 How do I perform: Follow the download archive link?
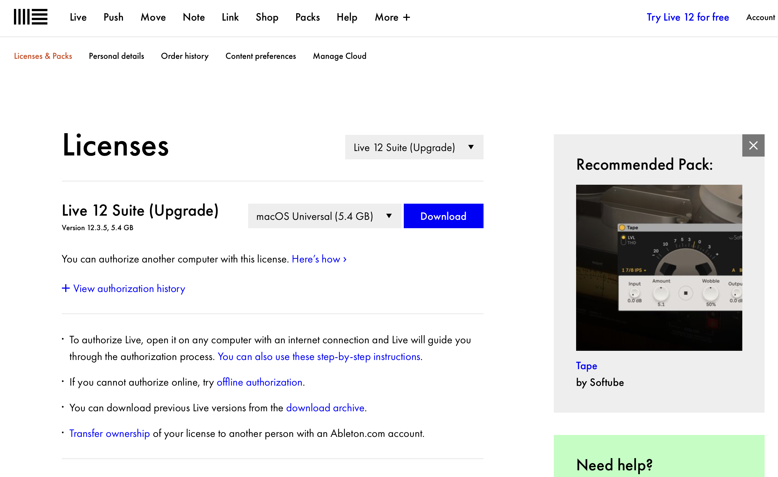point(325,408)
